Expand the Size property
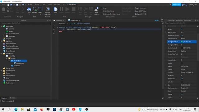Image resolution: width=199 pixels, height=112 pixels. (166, 85)
